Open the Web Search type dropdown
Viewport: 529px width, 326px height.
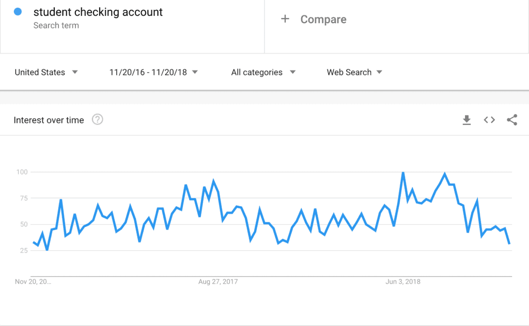354,72
